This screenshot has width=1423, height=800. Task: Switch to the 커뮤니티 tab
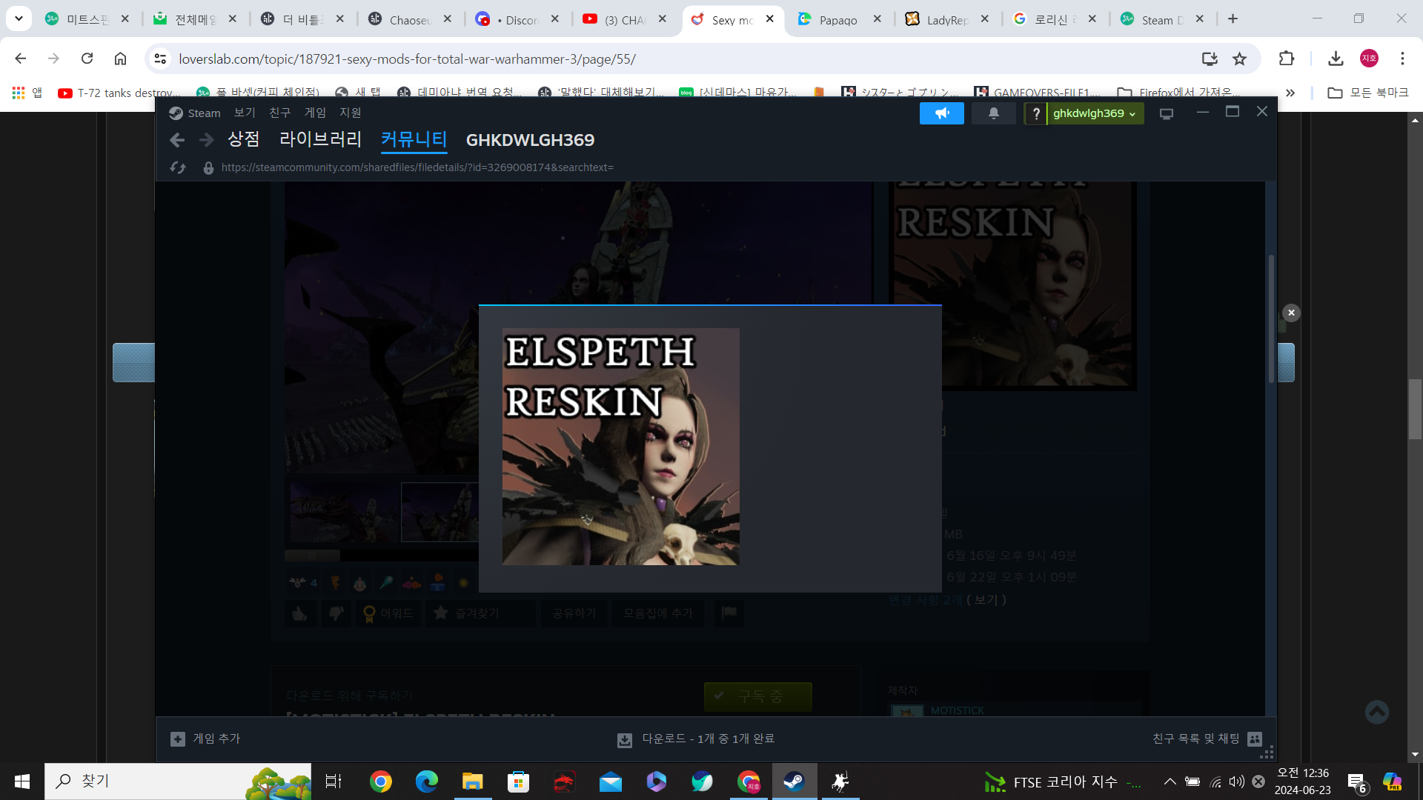(414, 139)
